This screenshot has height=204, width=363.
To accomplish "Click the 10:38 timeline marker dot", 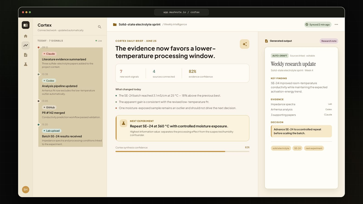I will [x=39, y=74].
